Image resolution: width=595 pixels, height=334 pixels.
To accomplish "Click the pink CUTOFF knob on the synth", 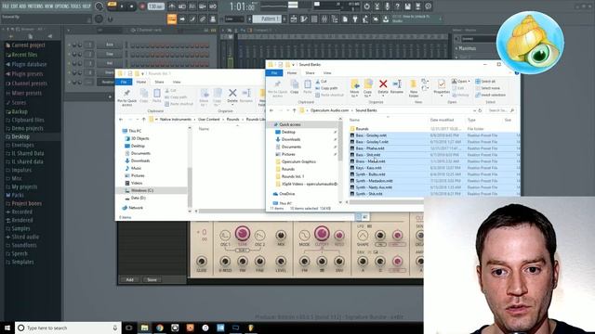I will coord(322,233).
